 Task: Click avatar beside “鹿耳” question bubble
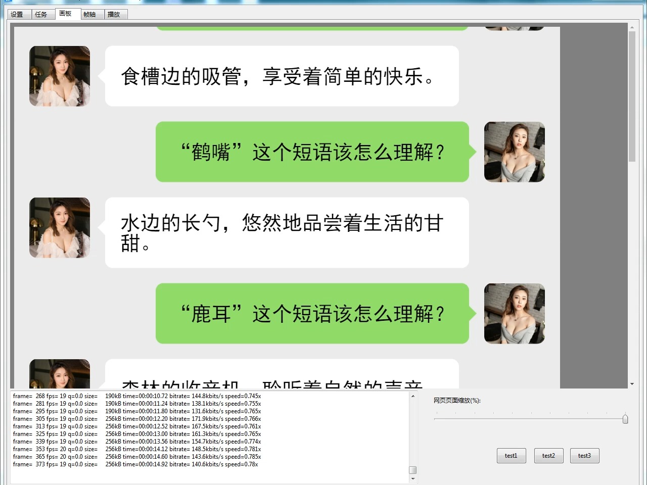click(x=515, y=314)
